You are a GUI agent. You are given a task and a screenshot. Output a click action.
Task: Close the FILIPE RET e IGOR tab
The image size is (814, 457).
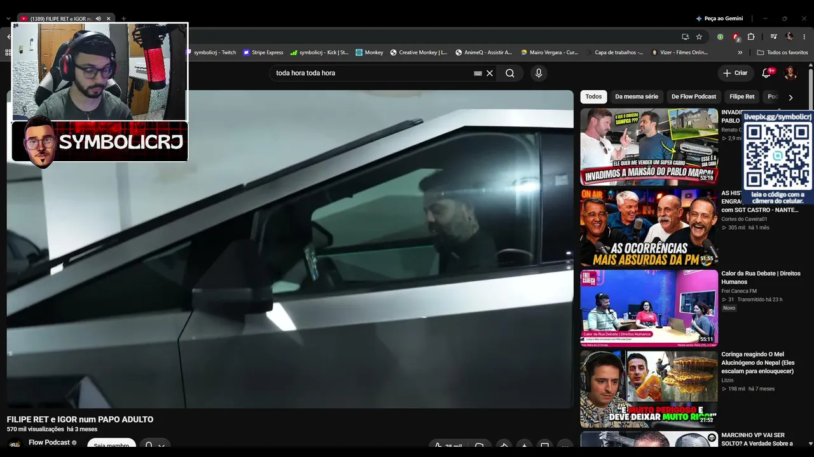tap(108, 19)
